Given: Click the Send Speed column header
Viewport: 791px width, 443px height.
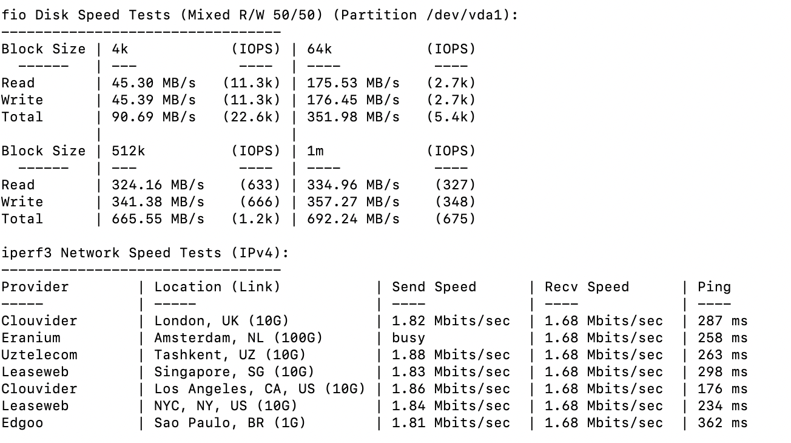Looking at the screenshot, I should [434, 287].
